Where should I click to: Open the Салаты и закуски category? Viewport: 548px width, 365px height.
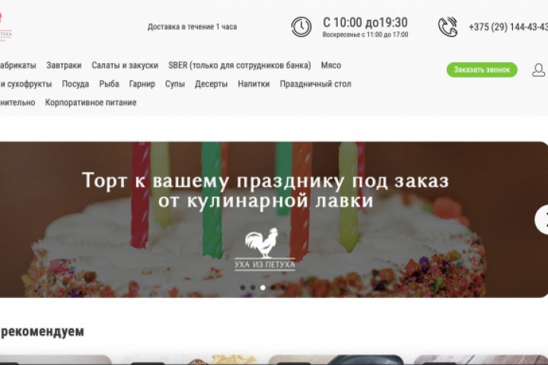pyautogui.click(x=125, y=65)
